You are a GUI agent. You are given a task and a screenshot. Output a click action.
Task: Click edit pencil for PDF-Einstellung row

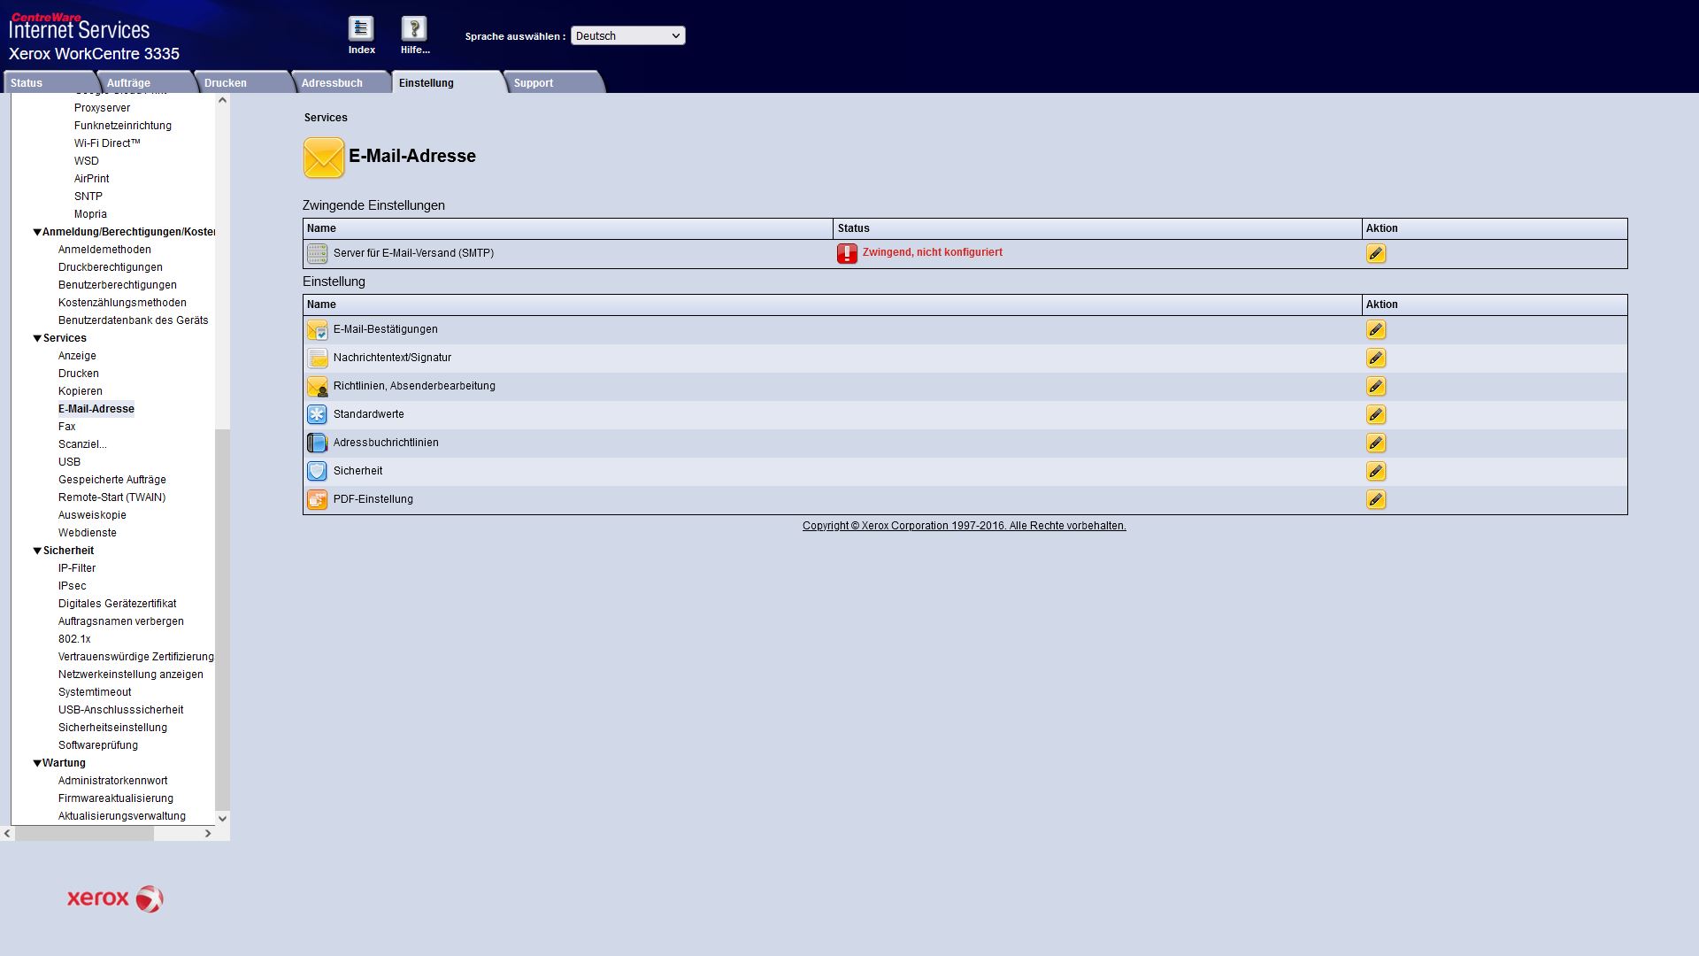pos(1375,500)
